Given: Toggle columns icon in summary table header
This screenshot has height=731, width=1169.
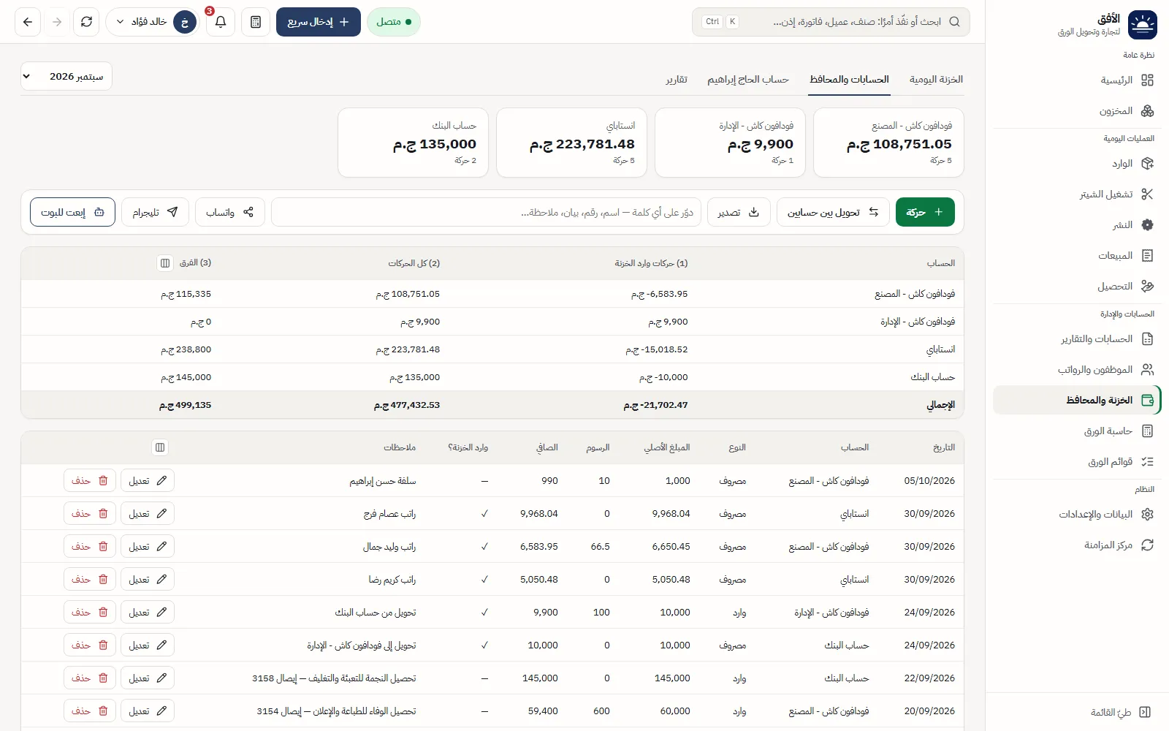Looking at the screenshot, I should [x=165, y=262].
